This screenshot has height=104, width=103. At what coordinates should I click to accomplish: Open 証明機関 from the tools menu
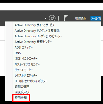(21, 98)
